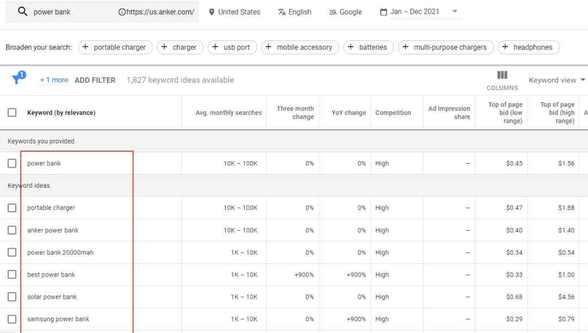Viewport: 588px width, 333px height.
Task: Click plus icon on multi-purpose chargers chip
Action: coord(406,47)
